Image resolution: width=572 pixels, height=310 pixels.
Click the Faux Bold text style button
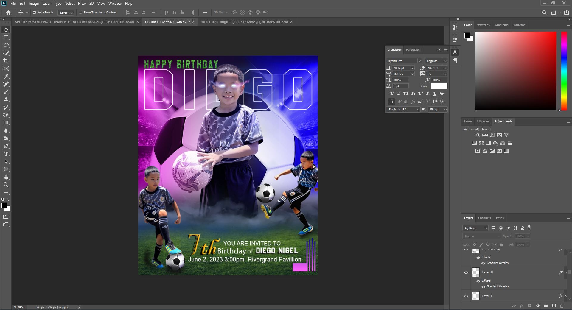[x=391, y=94]
